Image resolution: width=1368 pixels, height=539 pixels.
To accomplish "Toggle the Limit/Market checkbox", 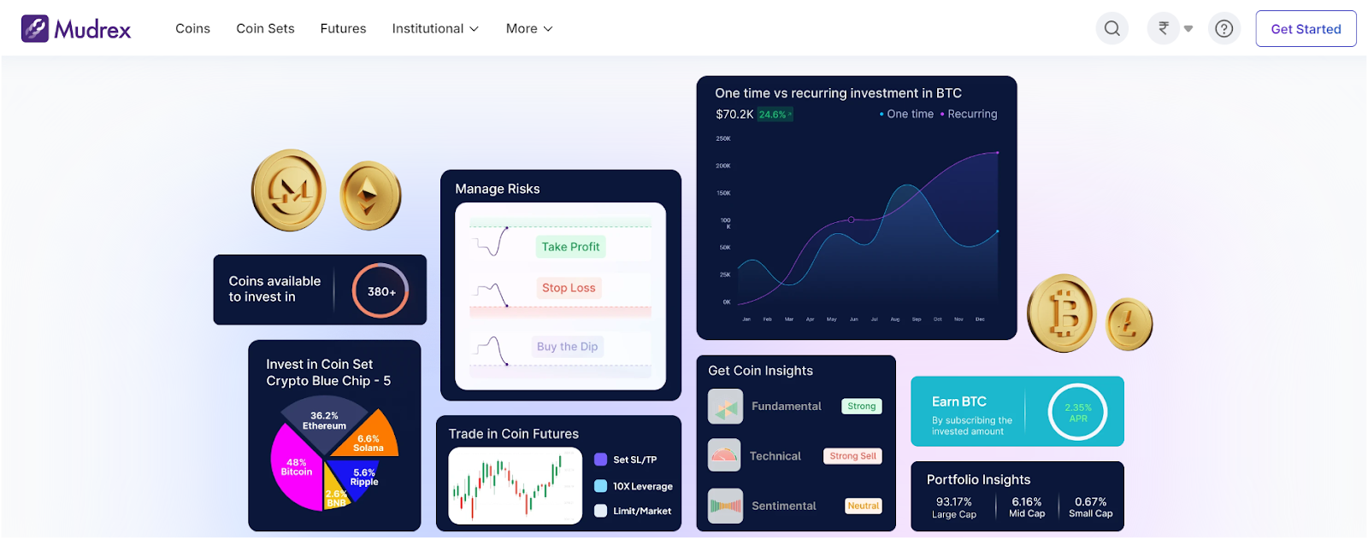I will point(600,511).
